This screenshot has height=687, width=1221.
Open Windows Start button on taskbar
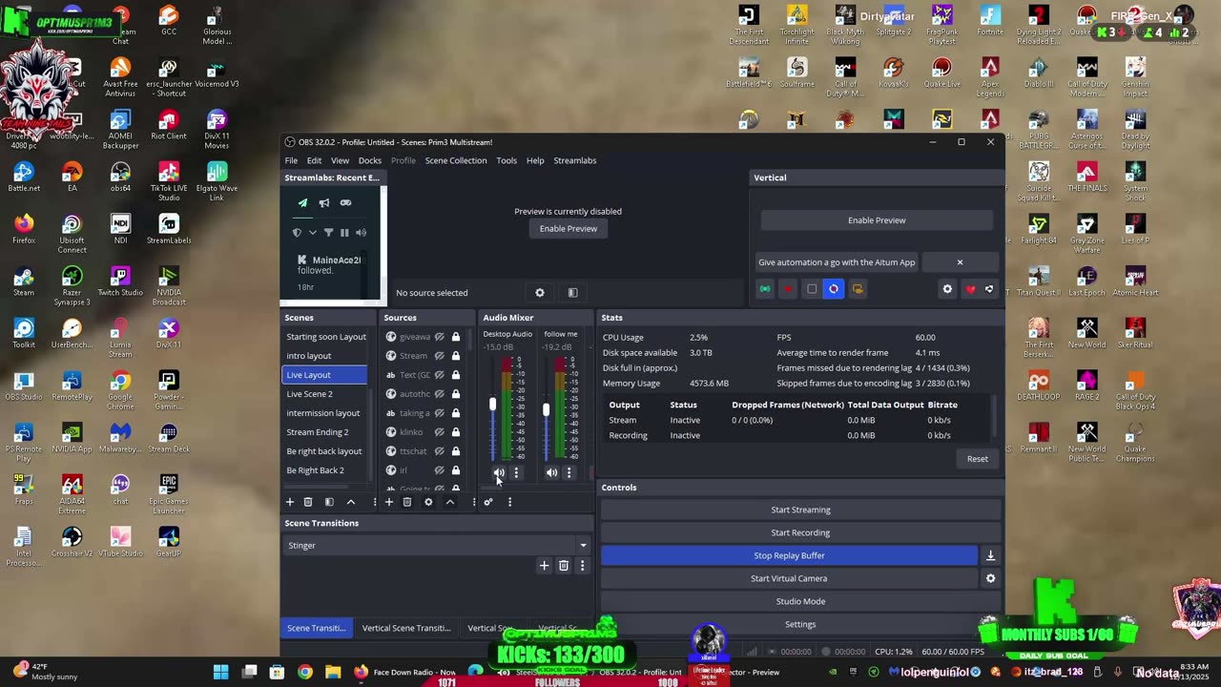pyautogui.click(x=220, y=672)
